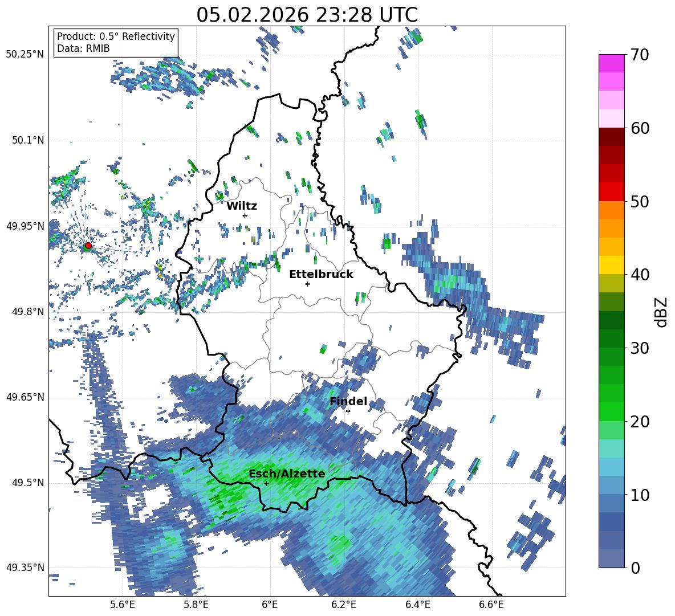675x616 pixels.
Task: Click the magenta top colorbar segment
Action: pos(611,63)
